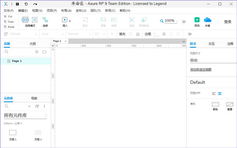The image size is (237, 148).
Task: Expand the toolbar overflow chevron beside zoom
Action: [x=184, y=22]
